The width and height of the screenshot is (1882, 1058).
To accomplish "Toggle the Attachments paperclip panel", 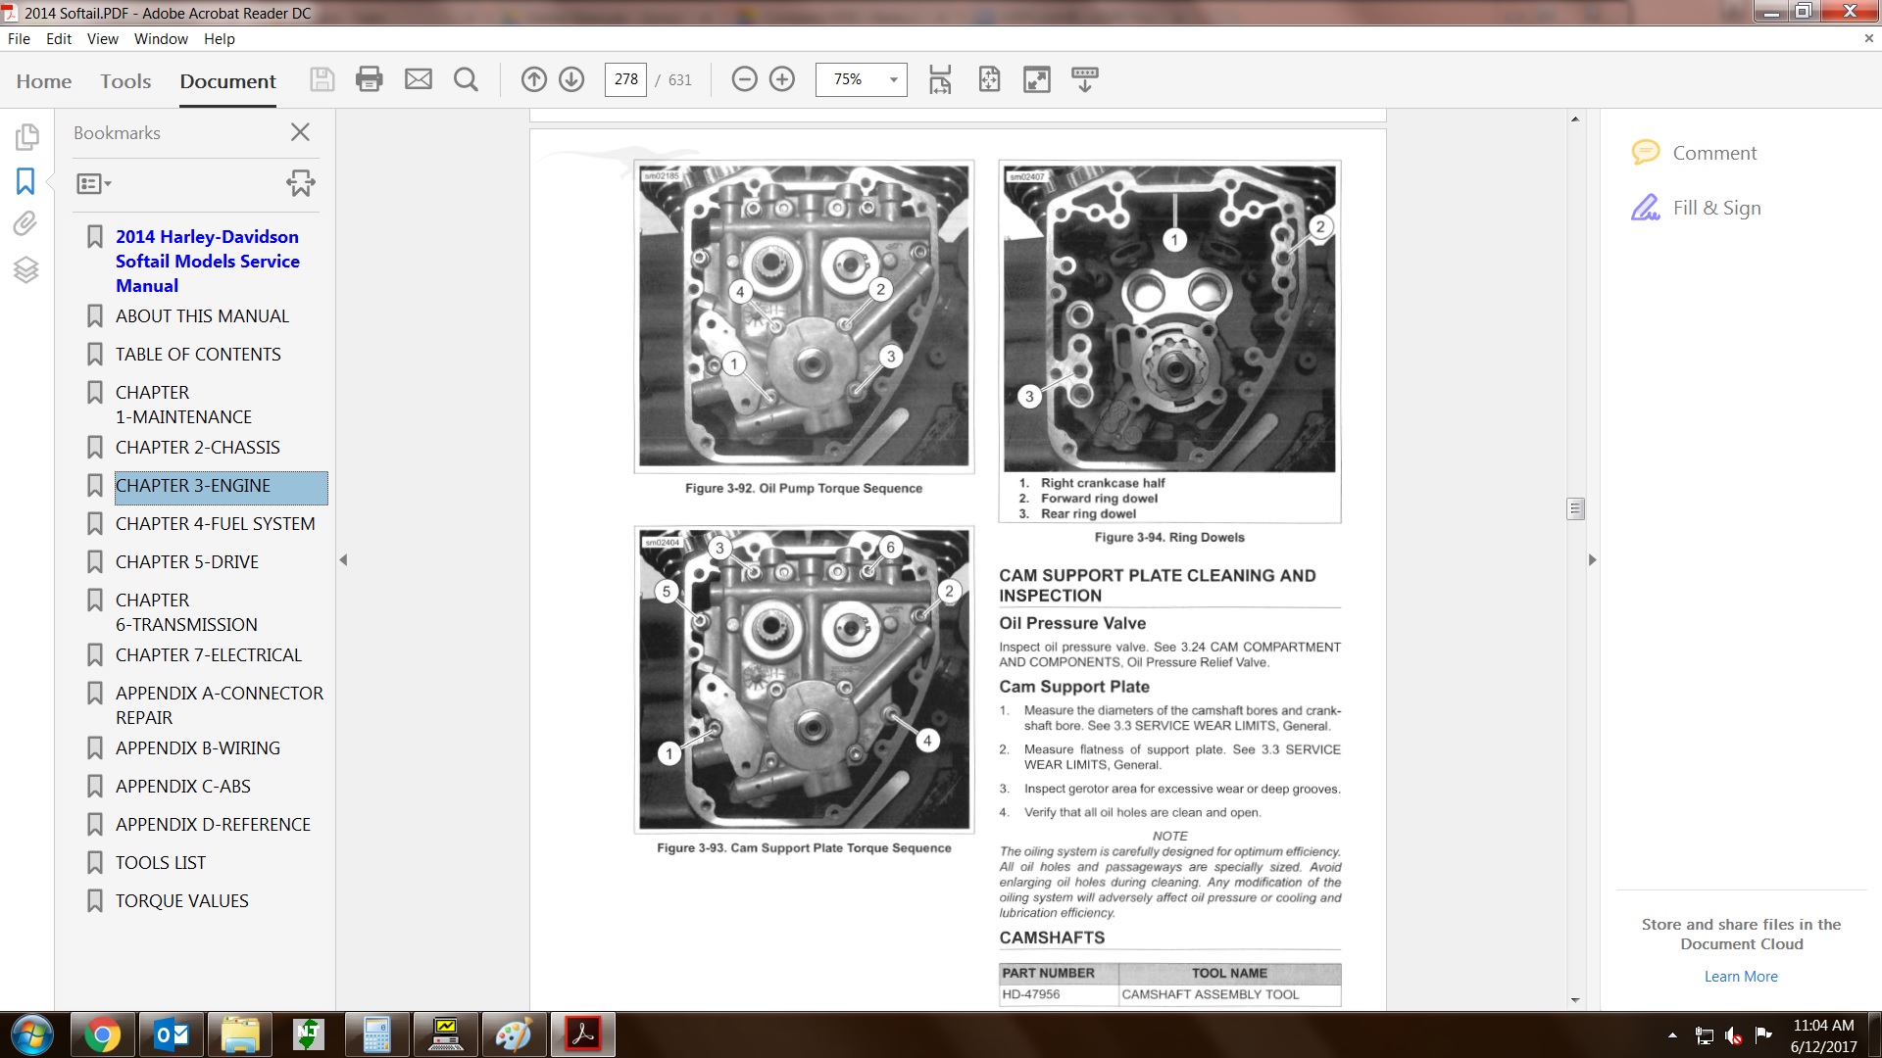I will (x=25, y=224).
